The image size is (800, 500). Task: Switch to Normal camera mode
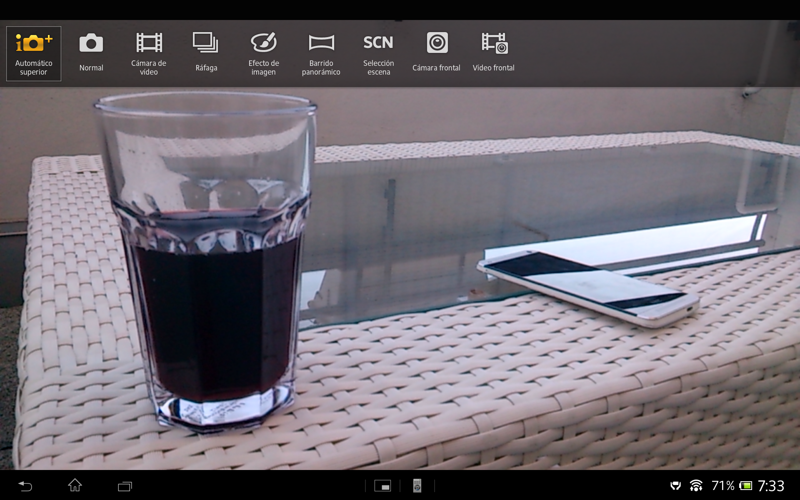pos(91,53)
